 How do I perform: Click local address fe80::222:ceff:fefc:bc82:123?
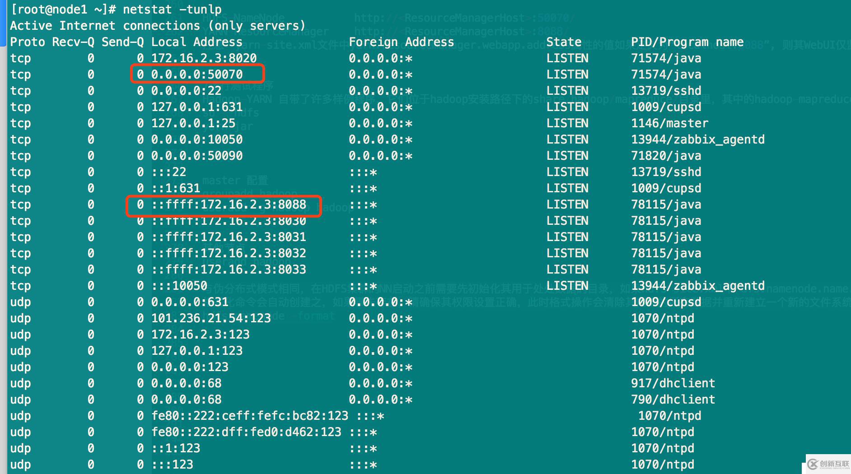[x=250, y=416]
